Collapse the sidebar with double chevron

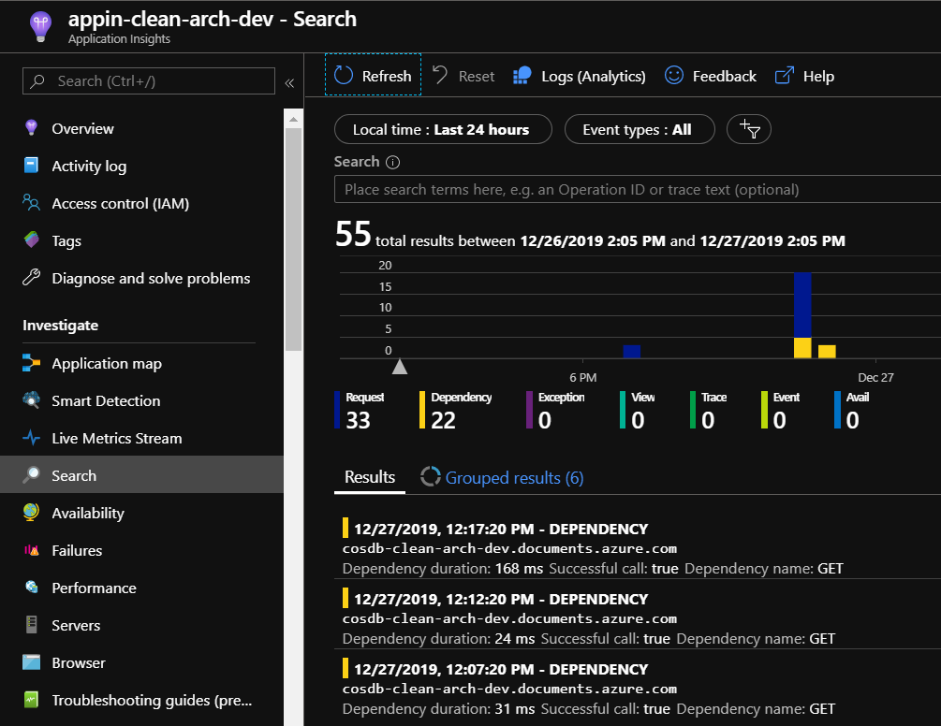[x=289, y=82]
